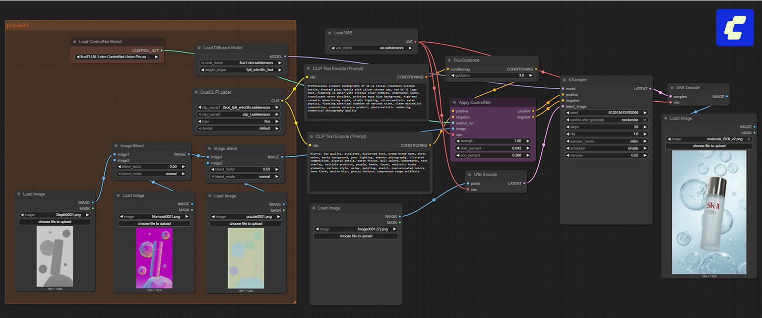Collapse the KSampler node using its title dot
This screenshot has height=318, width=762.
pyautogui.click(x=564, y=79)
